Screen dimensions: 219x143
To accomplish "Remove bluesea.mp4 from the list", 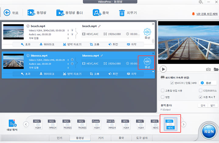I will pos(153,53).
